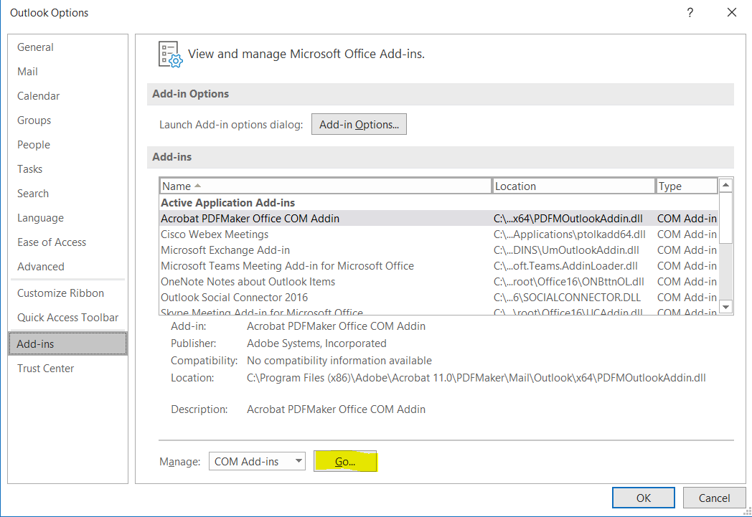The image size is (752, 517).
Task: Select Cisco Webex Meetings add-in row
Action: click(215, 234)
